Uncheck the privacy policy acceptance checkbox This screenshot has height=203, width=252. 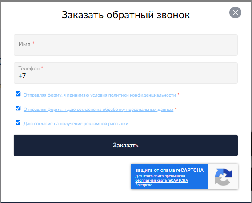pos(18,93)
